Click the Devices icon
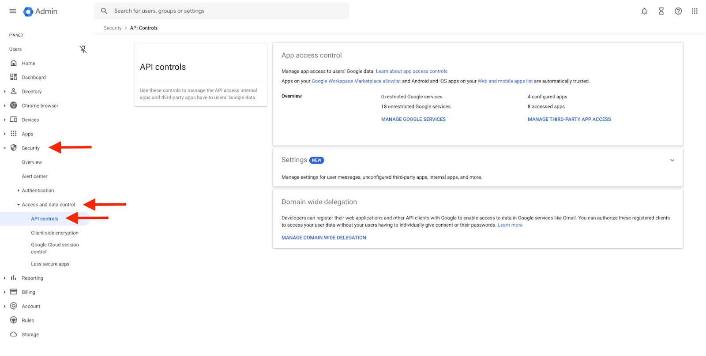 click(x=14, y=120)
